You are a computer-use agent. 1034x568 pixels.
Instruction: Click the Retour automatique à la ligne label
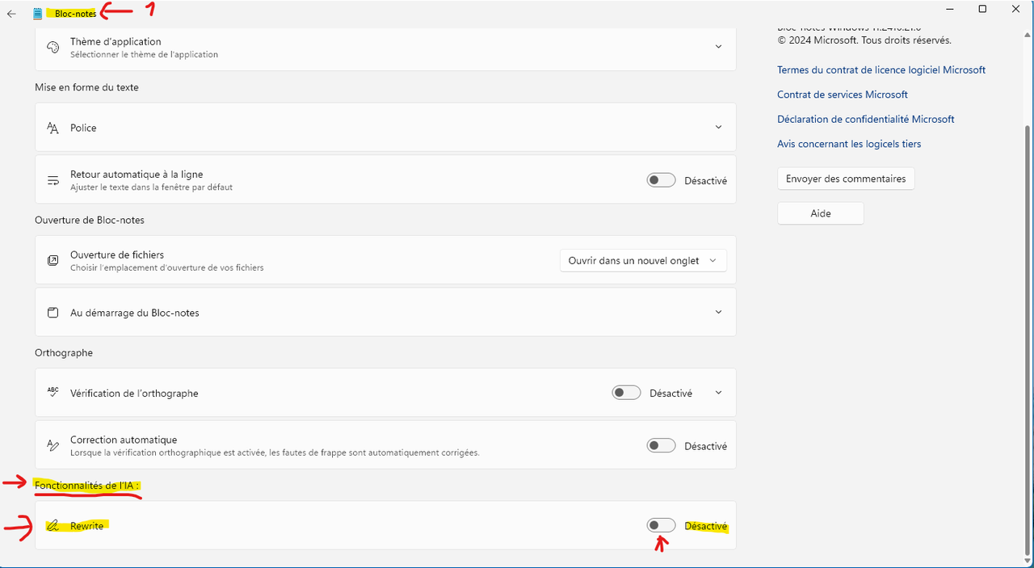[x=137, y=174]
